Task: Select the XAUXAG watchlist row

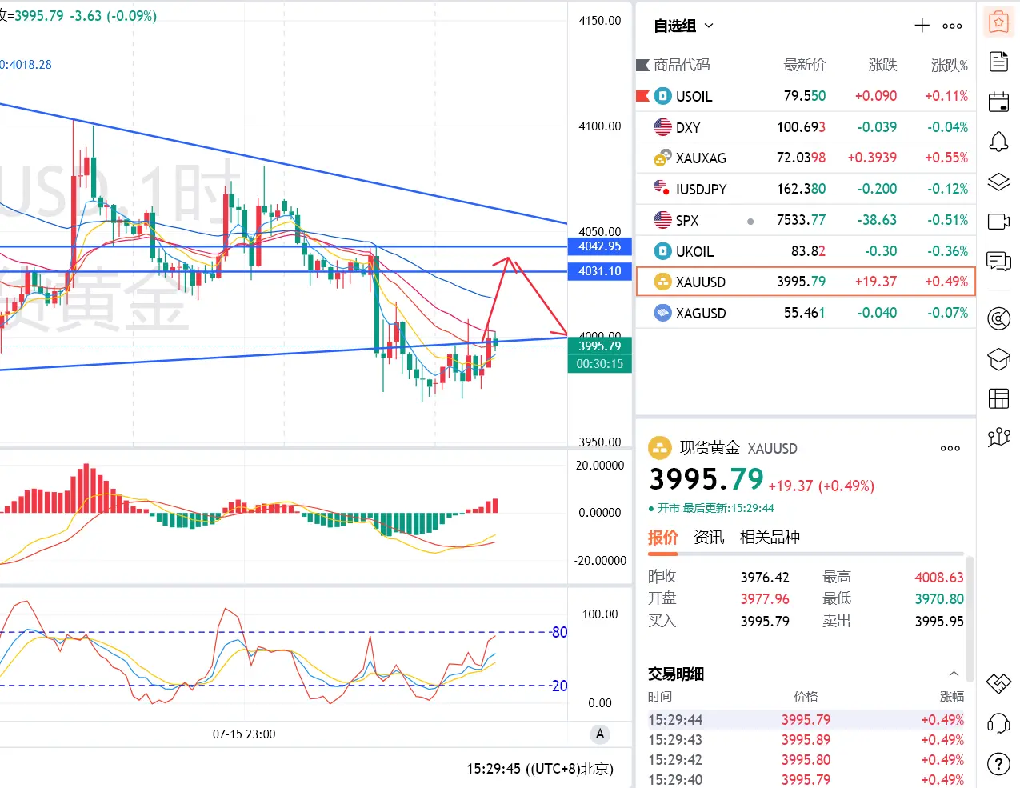Action: [806, 158]
